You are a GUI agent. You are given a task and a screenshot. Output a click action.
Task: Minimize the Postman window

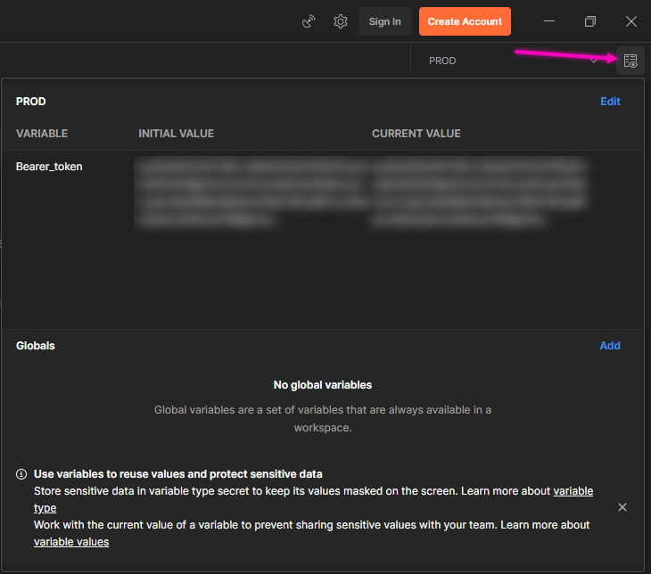click(x=549, y=21)
